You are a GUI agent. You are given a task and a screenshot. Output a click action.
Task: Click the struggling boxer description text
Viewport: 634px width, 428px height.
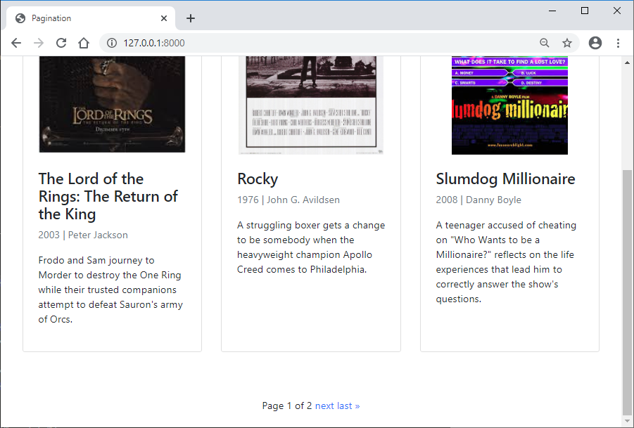pyautogui.click(x=311, y=247)
